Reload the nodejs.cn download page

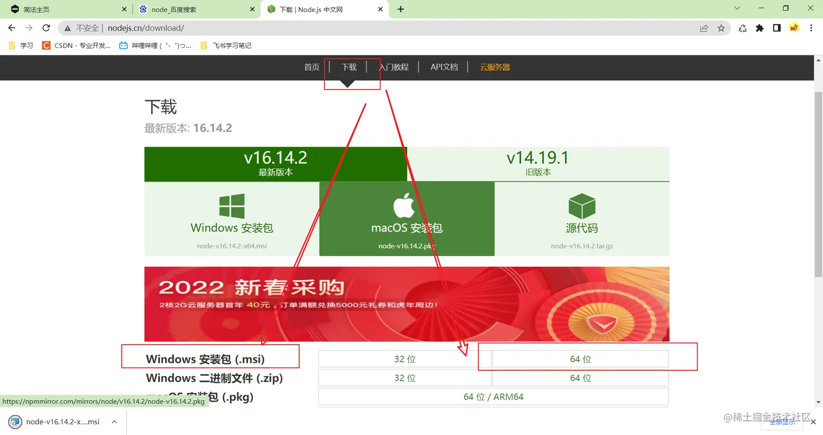click(46, 28)
